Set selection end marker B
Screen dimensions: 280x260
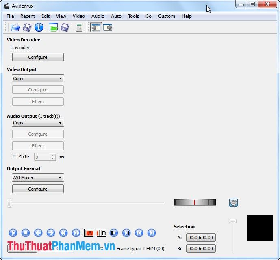point(101,233)
